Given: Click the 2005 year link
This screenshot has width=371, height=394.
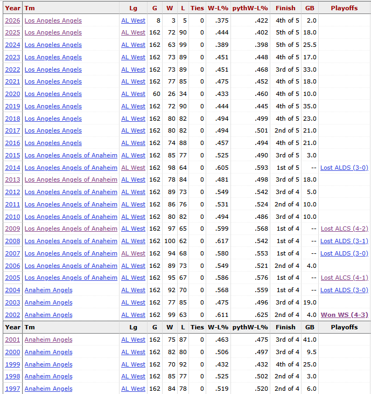Looking at the screenshot, I should click(x=12, y=278).
